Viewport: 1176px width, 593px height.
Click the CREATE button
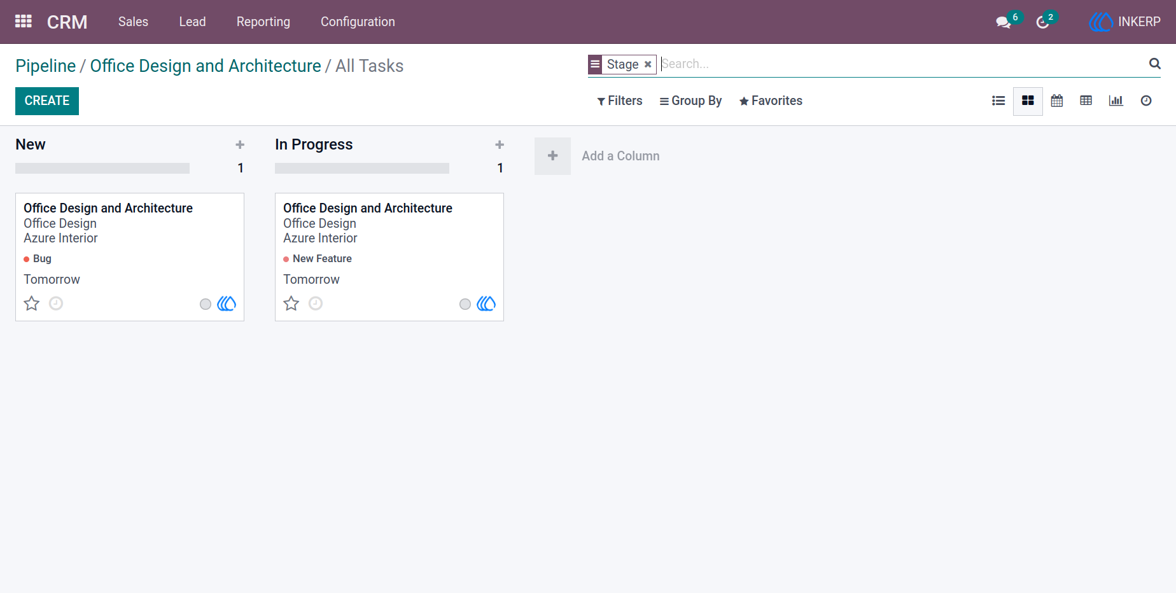tap(47, 101)
